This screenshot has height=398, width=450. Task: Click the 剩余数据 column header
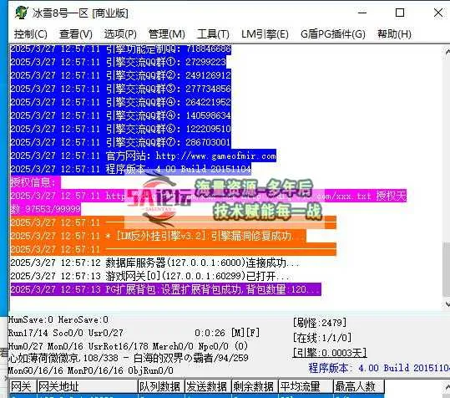(x=254, y=386)
